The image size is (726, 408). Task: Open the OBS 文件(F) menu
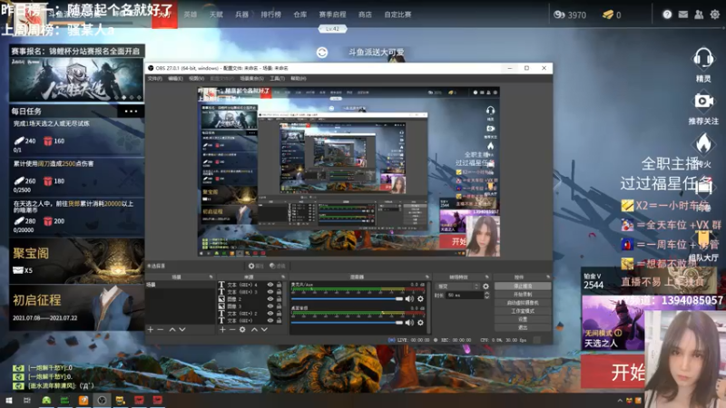[x=154, y=79]
